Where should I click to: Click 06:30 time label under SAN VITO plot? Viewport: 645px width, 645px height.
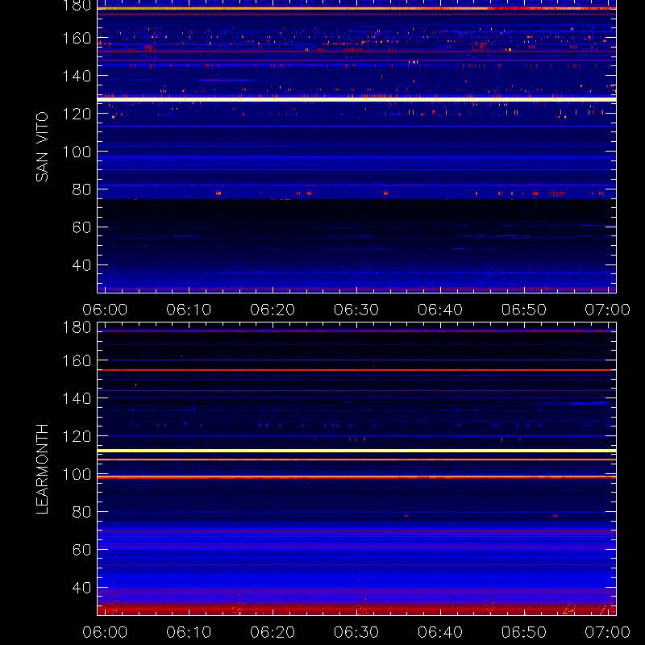tap(356, 310)
